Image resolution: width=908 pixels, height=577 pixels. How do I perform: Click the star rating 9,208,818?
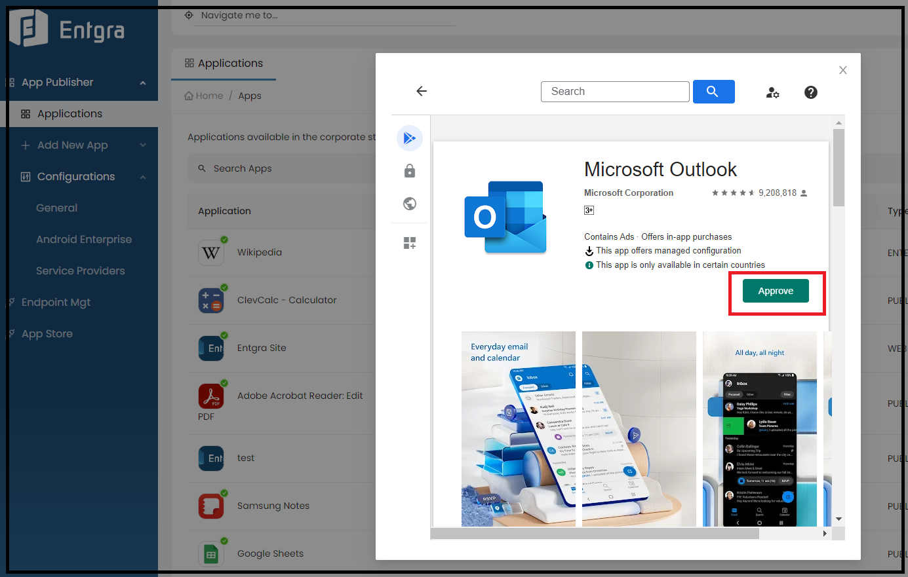[759, 193]
